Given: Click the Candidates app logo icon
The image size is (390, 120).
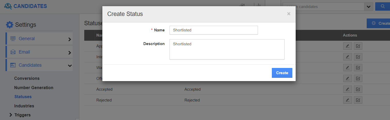Looking at the screenshot, I should [8, 6].
